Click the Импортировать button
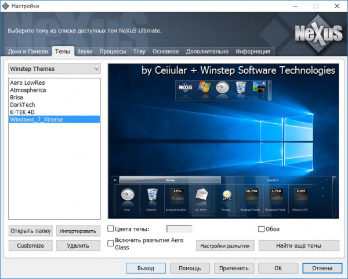348x279 pixels. (x=78, y=231)
